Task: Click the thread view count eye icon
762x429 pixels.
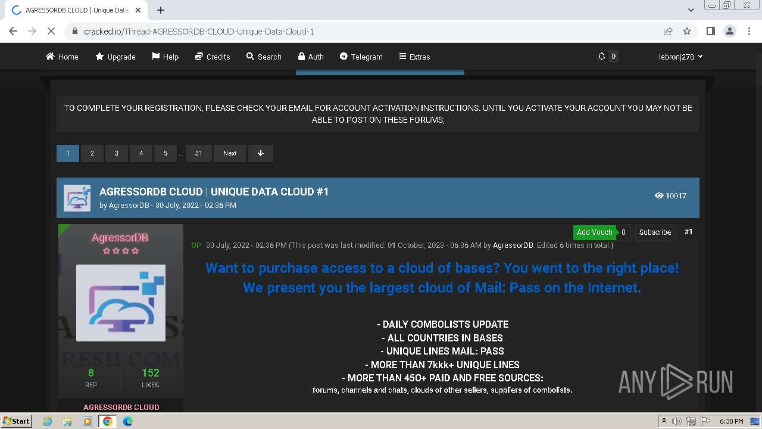Action: 658,195
